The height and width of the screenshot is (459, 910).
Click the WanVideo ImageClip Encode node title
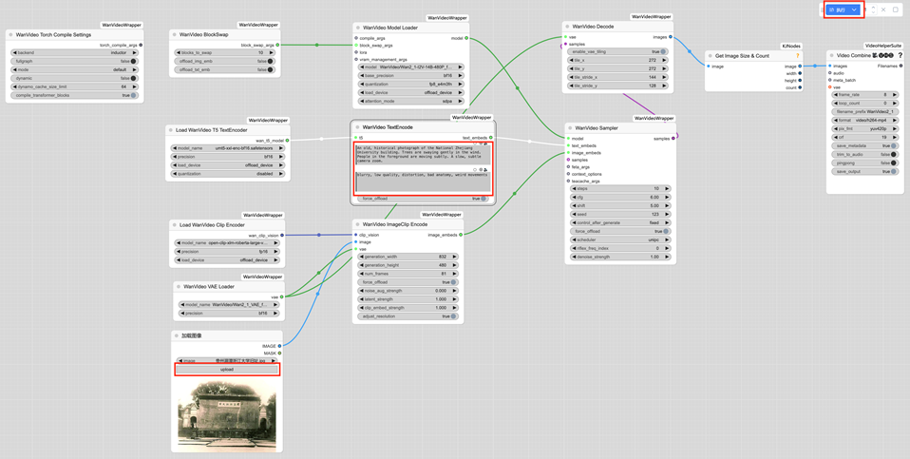coord(394,224)
